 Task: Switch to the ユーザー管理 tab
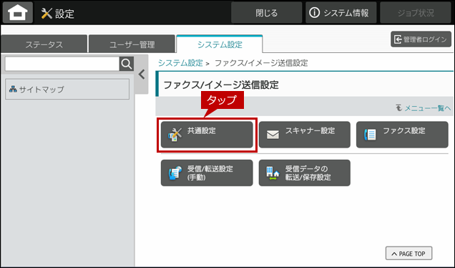tap(132, 44)
